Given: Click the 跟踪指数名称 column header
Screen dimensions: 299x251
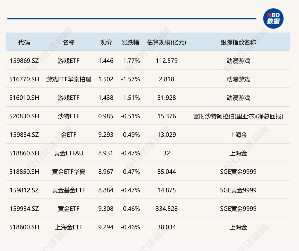Looking at the screenshot, I should point(238,42).
